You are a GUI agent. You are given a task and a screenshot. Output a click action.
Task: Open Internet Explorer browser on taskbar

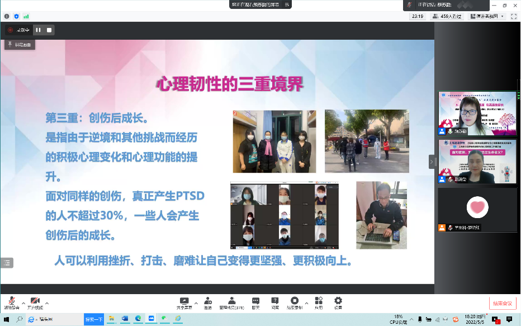point(31,319)
